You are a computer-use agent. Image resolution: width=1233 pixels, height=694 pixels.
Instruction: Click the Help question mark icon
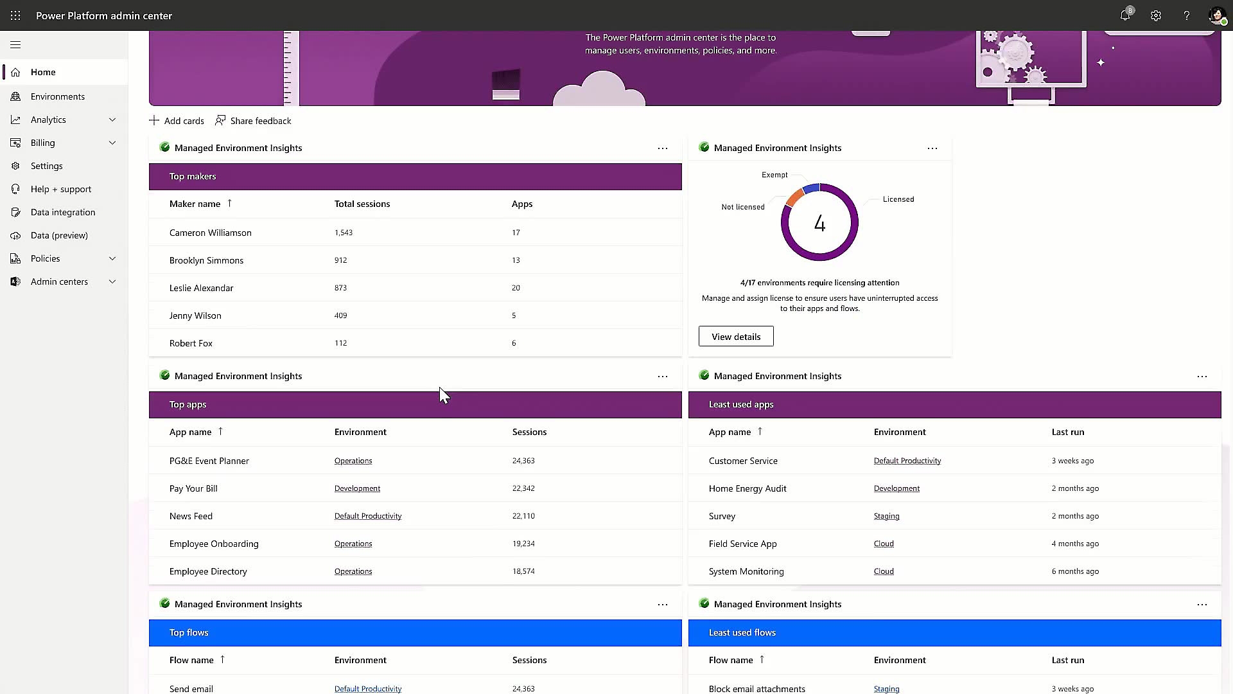1186,15
